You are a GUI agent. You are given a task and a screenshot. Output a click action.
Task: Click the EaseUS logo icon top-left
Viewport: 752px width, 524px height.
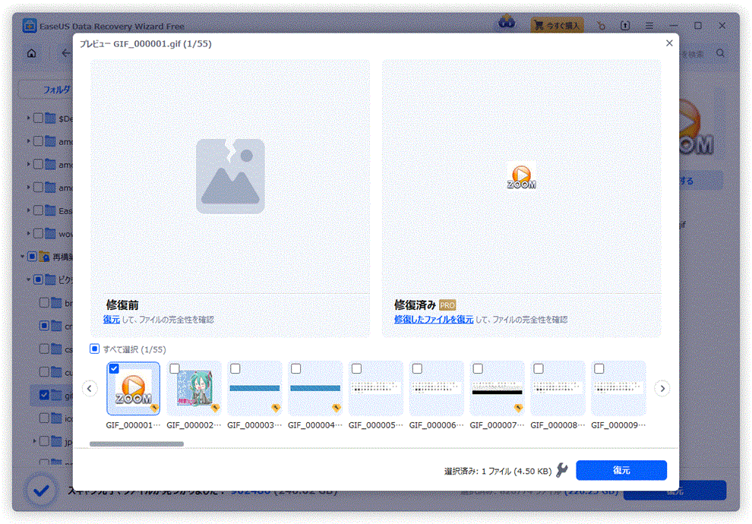(29, 25)
